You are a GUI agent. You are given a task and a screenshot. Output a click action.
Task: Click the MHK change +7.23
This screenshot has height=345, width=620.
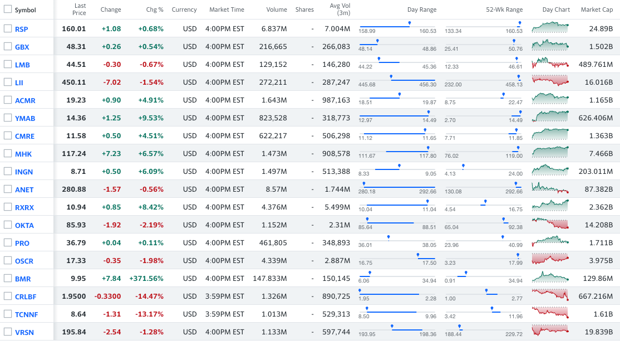pos(111,154)
